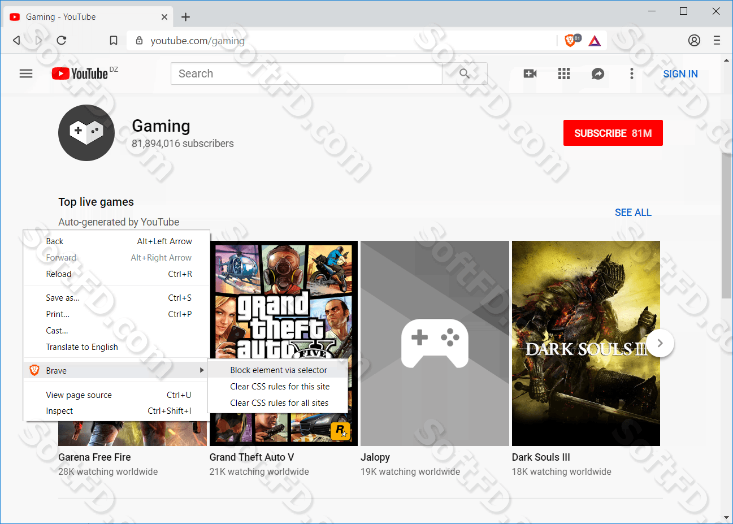Bookmark this page with the bookmark icon
This screenshot has width=733, height=524.
tap(113, 40)
